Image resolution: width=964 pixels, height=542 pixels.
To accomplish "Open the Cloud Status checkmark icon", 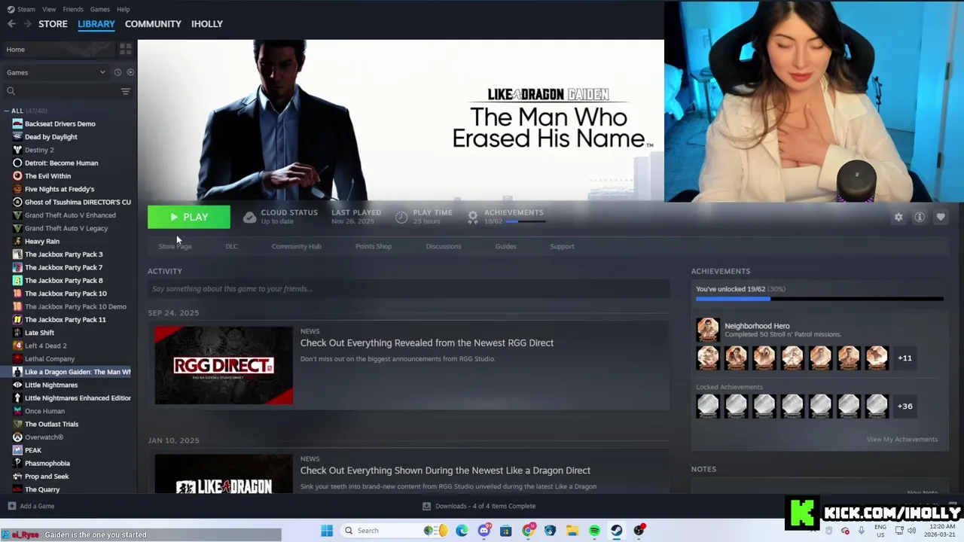I will (x=249, y=218).
